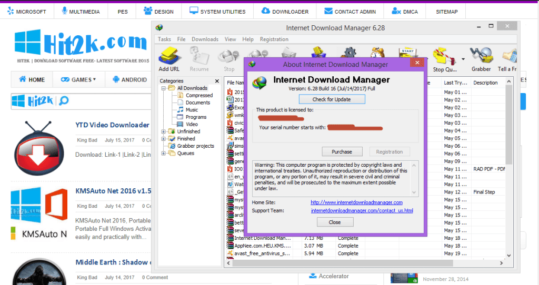539x285 pixels.
Task: Click the Stop toolbar icon
Action: (228, 56)
